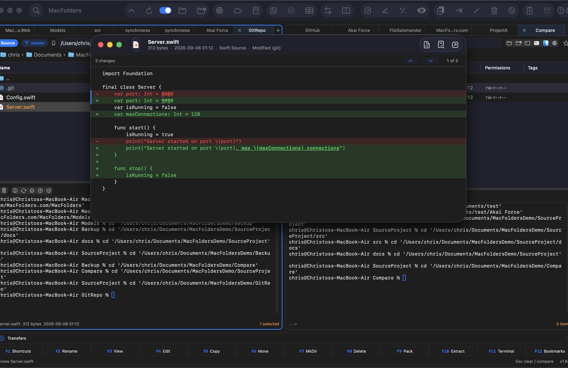Click F6 Move button

(x=260, y=351)
